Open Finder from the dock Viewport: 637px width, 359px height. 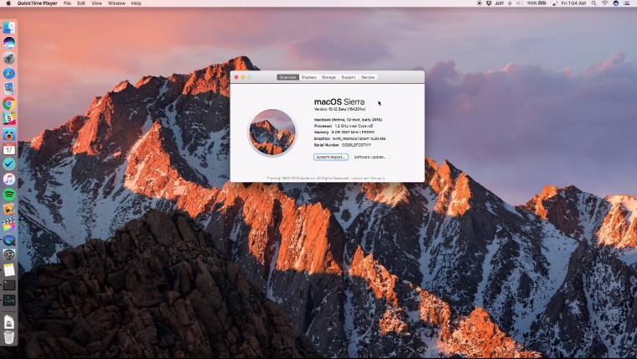9,28
